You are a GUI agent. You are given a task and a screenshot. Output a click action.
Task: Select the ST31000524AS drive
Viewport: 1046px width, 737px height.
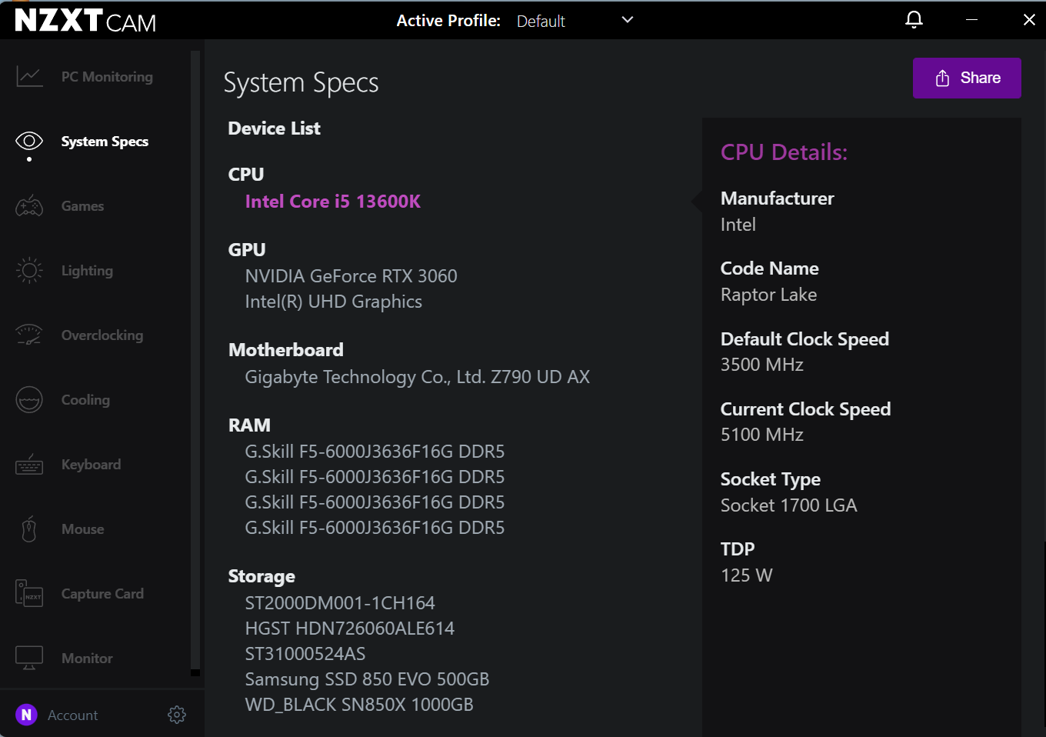click(305, 654)
